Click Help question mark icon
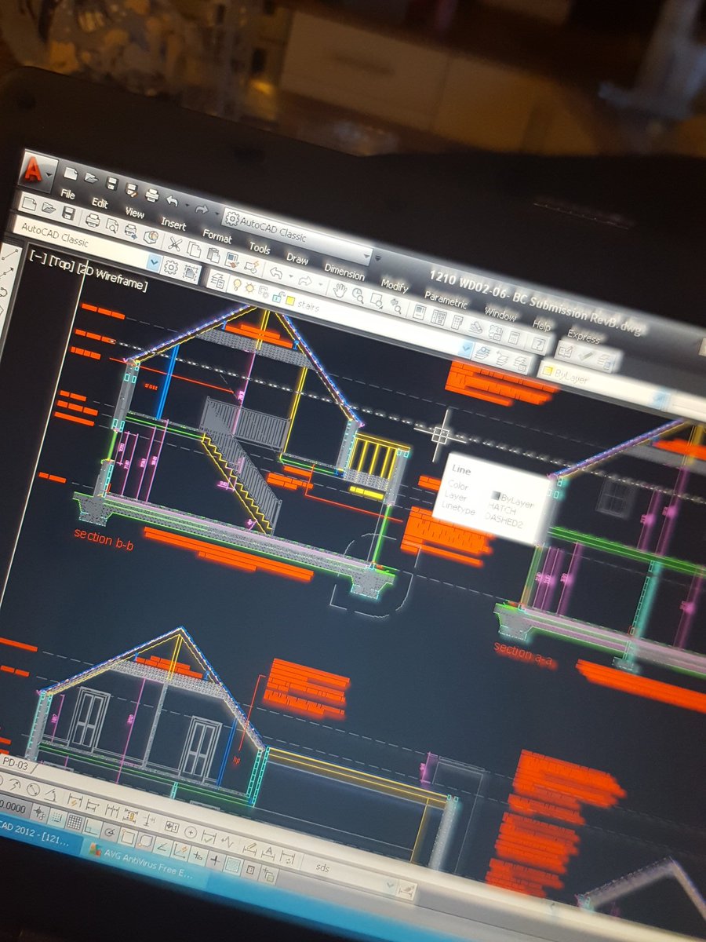The height and width of the screenshot is (942, 706). (x=538, y=343)
